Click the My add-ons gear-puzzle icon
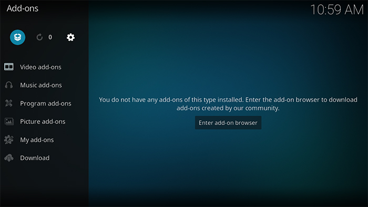This screenshot has width=368, height=207. click(9, 139)
